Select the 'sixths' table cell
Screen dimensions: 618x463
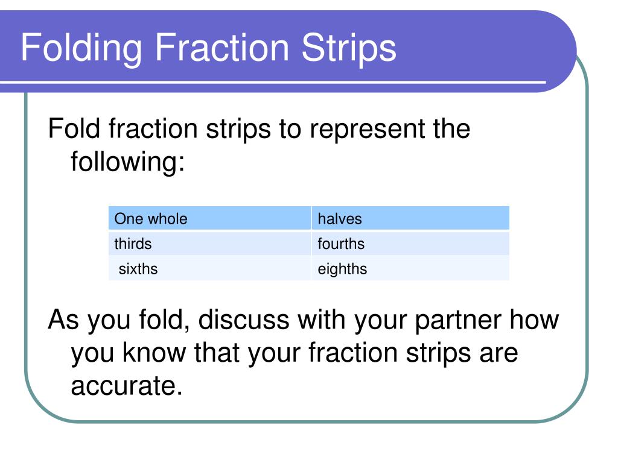click(x=209, y=268)
